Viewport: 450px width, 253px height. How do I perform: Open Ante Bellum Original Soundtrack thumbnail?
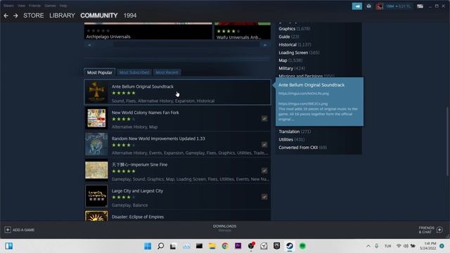[96, 92]
